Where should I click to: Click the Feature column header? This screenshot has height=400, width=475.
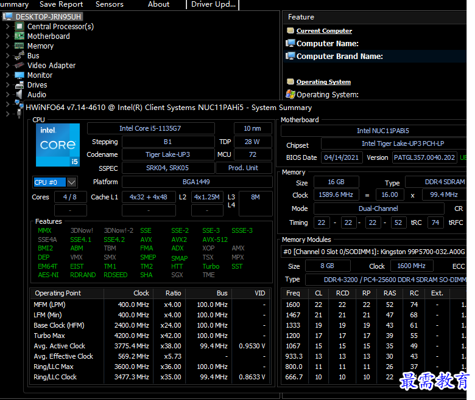301,17
